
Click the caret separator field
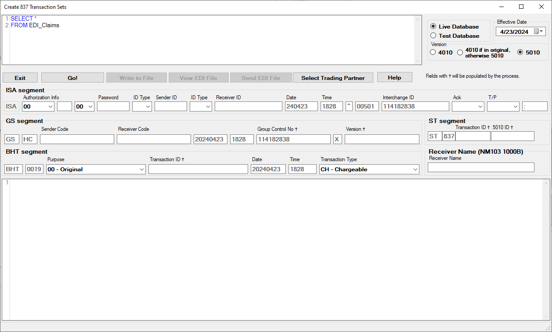tap(349, 106)
